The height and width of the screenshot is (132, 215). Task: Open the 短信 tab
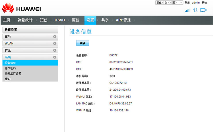(x=44, y=20)
